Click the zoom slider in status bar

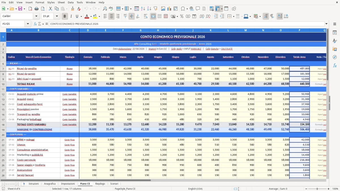click(317, 189)
